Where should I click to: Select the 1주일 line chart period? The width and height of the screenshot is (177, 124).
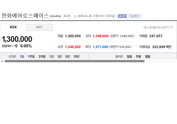click(x=31, y=56)
